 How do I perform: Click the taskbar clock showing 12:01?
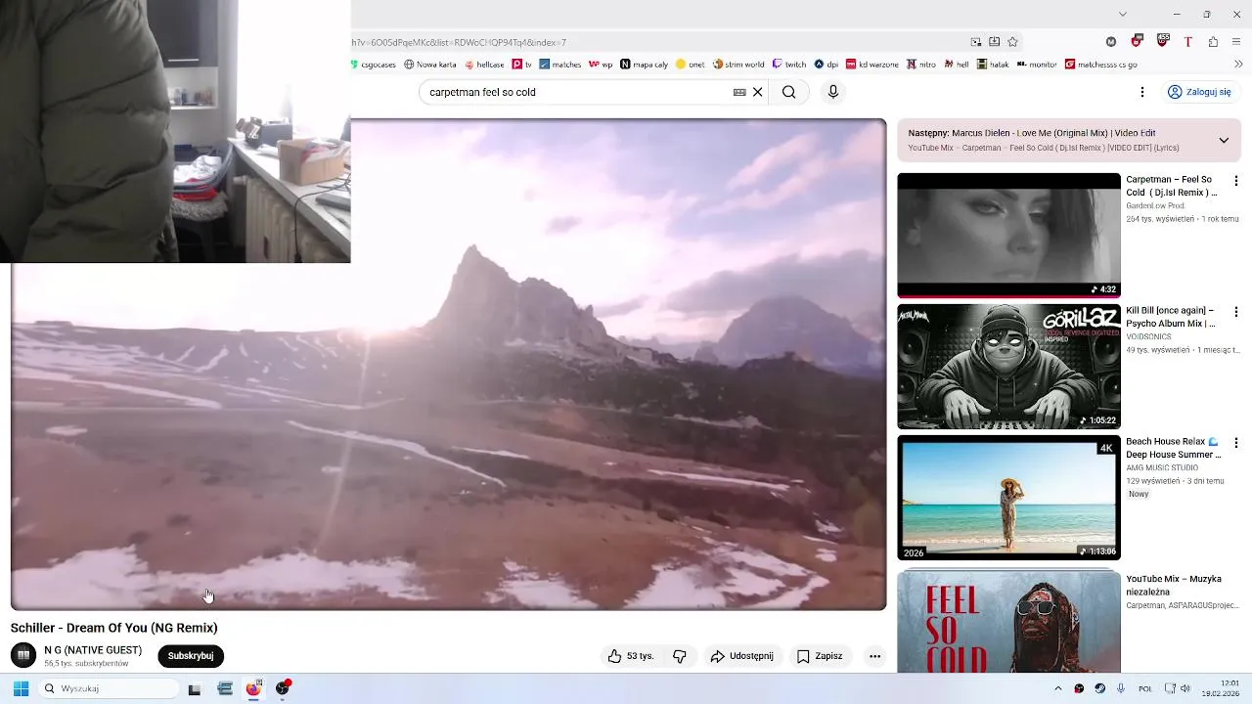coord(1222,688)
